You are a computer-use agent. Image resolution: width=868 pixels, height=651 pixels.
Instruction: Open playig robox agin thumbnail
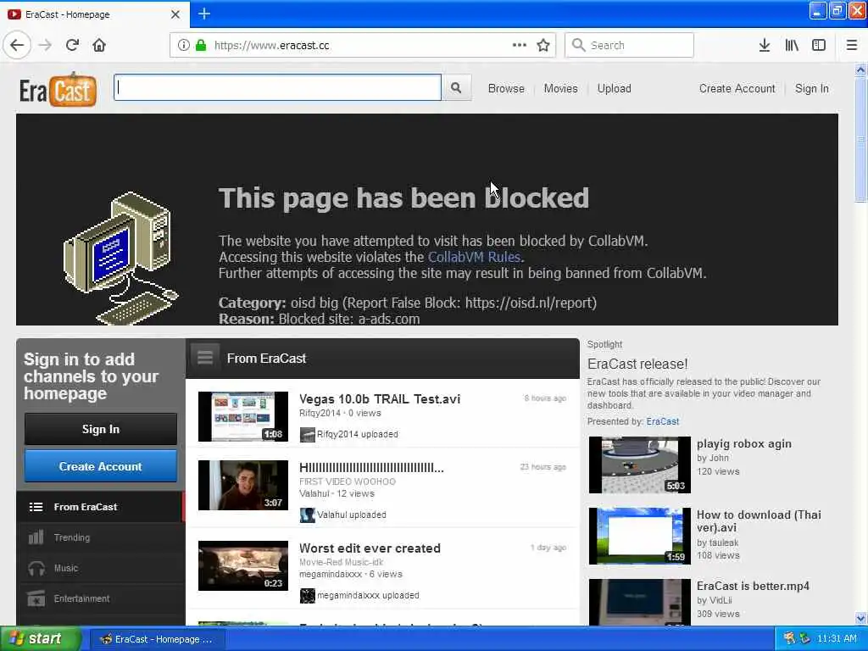pyautogui.click(x=639, y=465)
